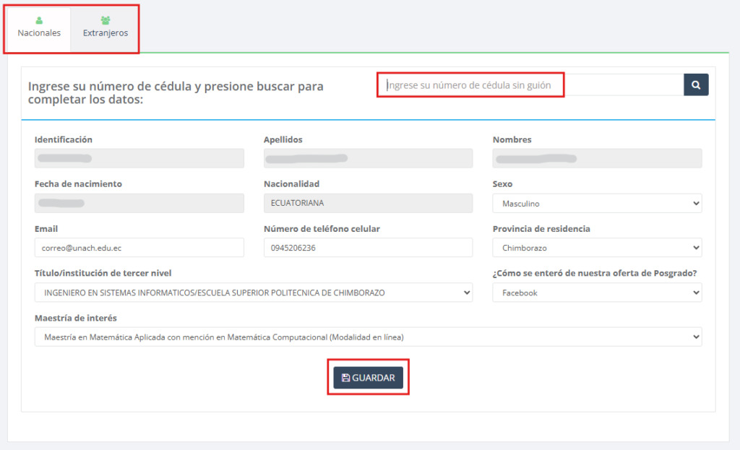Click the group icon above Extranjeros
The height and width of the screenshot is (450, 740).
tap(106, 20)
